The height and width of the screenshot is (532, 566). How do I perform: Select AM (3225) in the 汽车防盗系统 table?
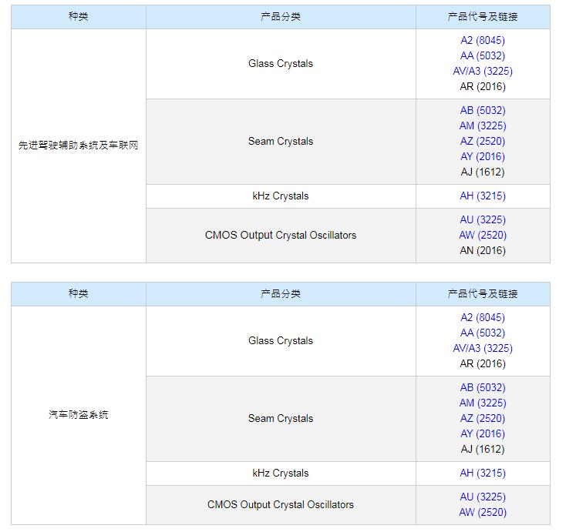coord(483,403)
